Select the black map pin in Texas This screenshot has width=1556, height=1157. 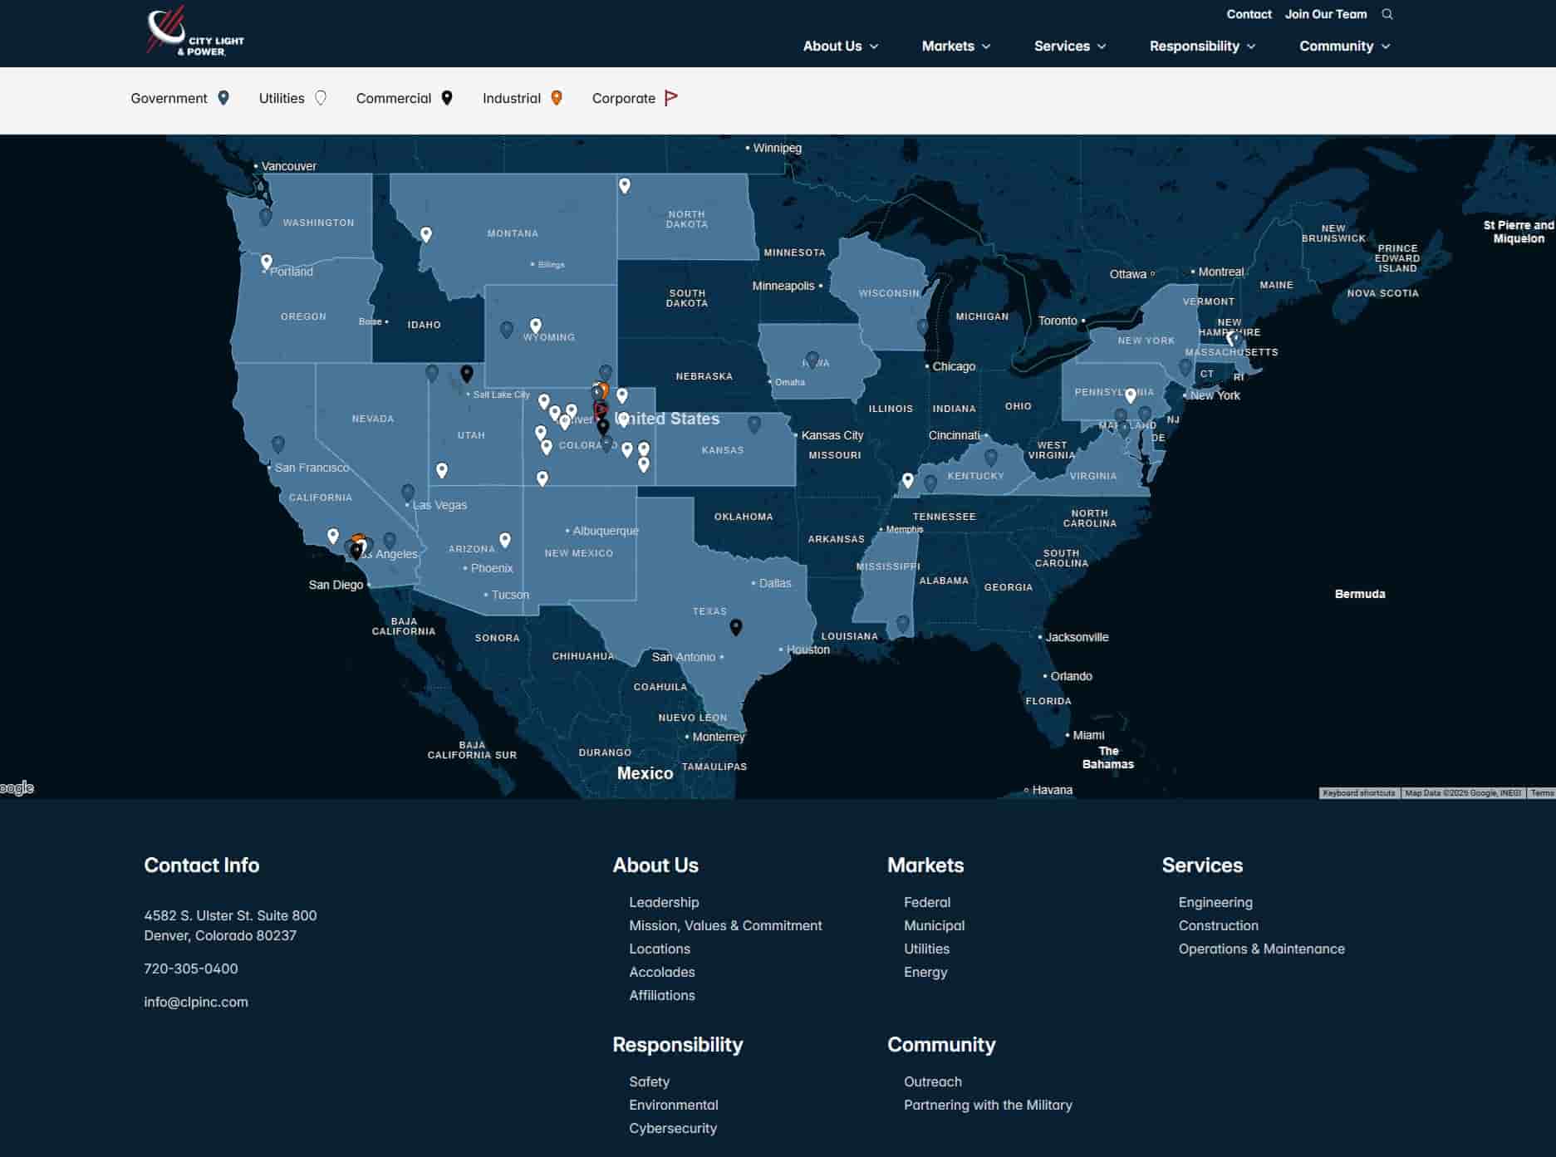(x=736, y=627)
